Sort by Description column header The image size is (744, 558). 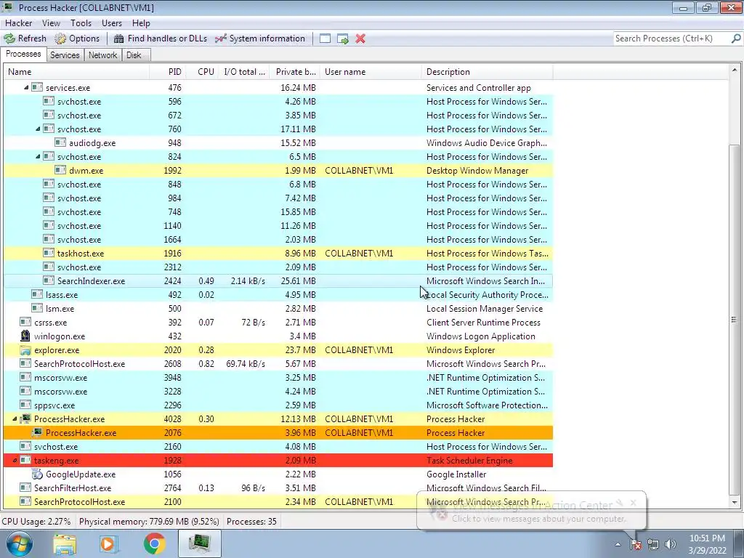488,72
